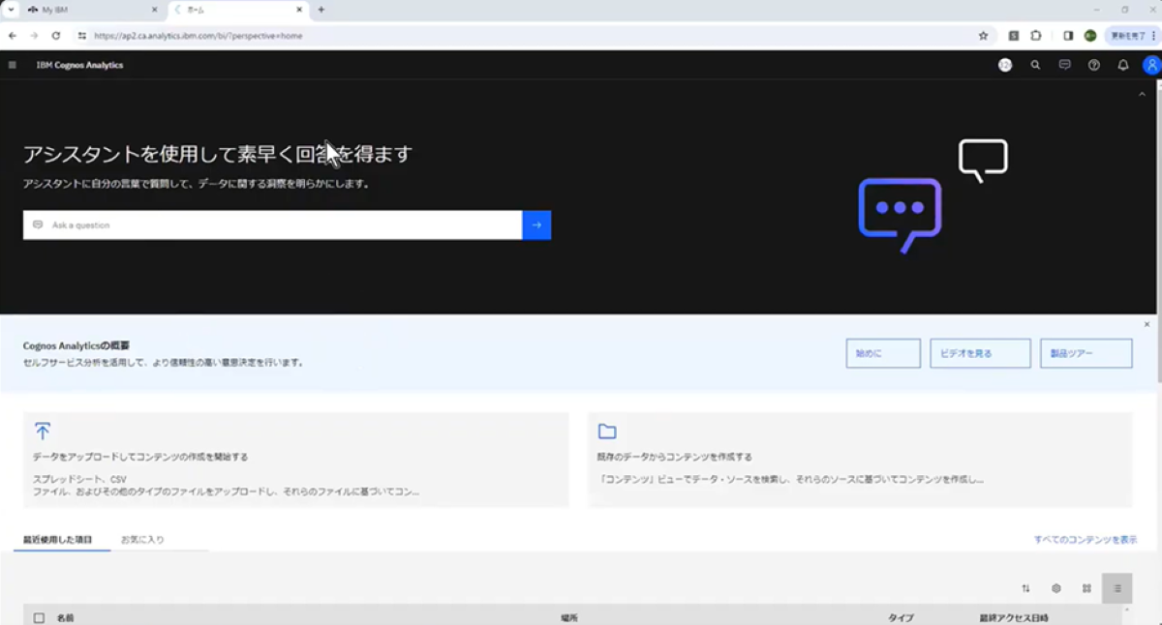Open the create content from existing data card
Image resolution: width=1162 pixels, height=625 pixels.
click(x=860, y=460)
